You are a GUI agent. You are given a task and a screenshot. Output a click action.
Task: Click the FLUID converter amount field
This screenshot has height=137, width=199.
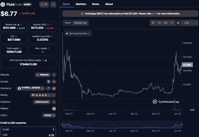point(28,130)
